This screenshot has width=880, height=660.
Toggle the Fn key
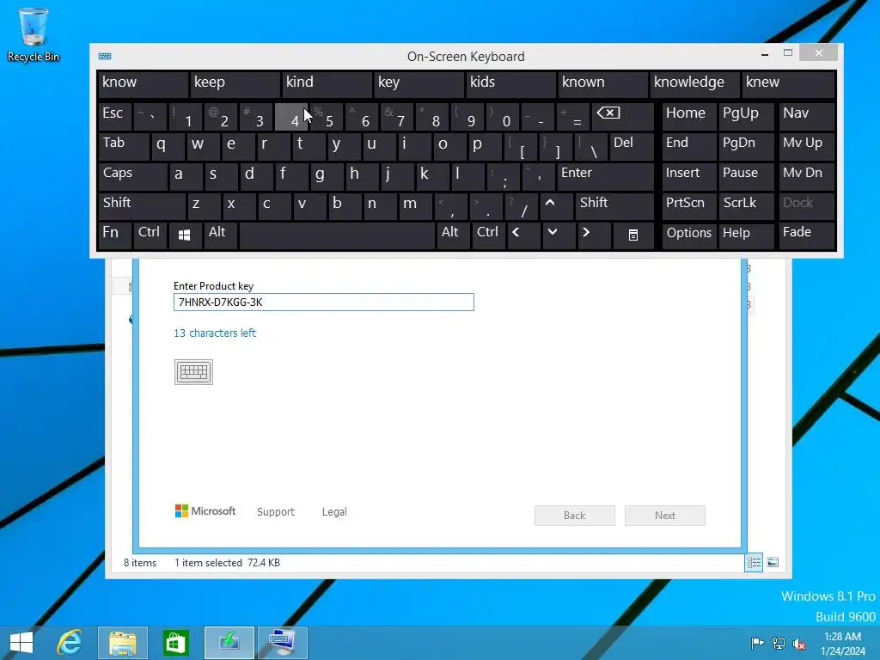115,235
